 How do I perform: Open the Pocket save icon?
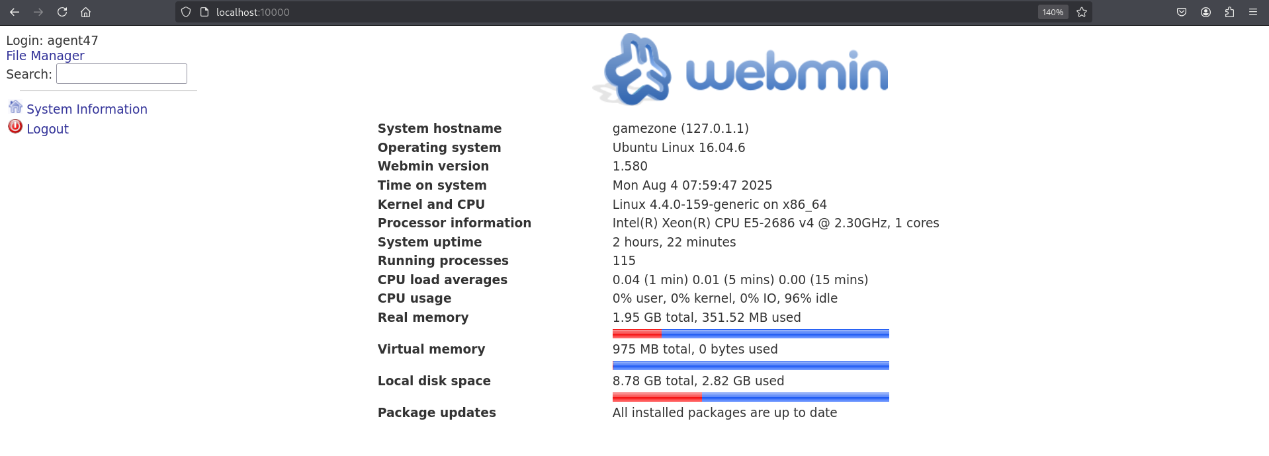1182,12
